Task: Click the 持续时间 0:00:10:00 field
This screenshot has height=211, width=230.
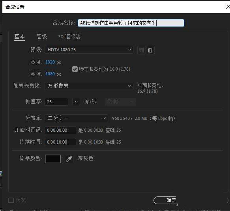Action: pyautogui.click(x=60, y=142)
